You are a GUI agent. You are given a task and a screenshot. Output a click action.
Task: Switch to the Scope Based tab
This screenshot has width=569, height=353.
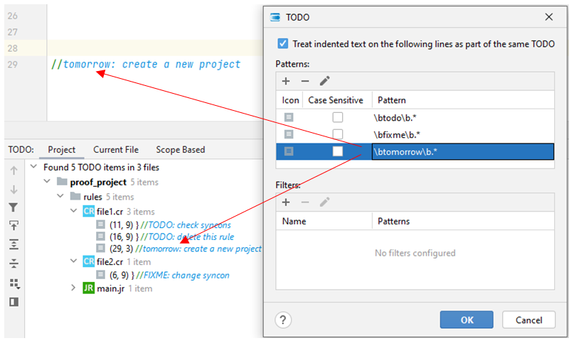pyautogui.click(x=180, y=150)
